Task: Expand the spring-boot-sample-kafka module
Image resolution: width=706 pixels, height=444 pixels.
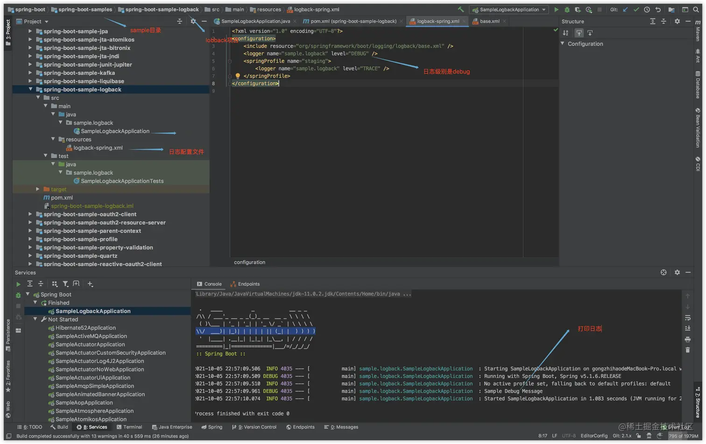Action: (x=30, y=73)
